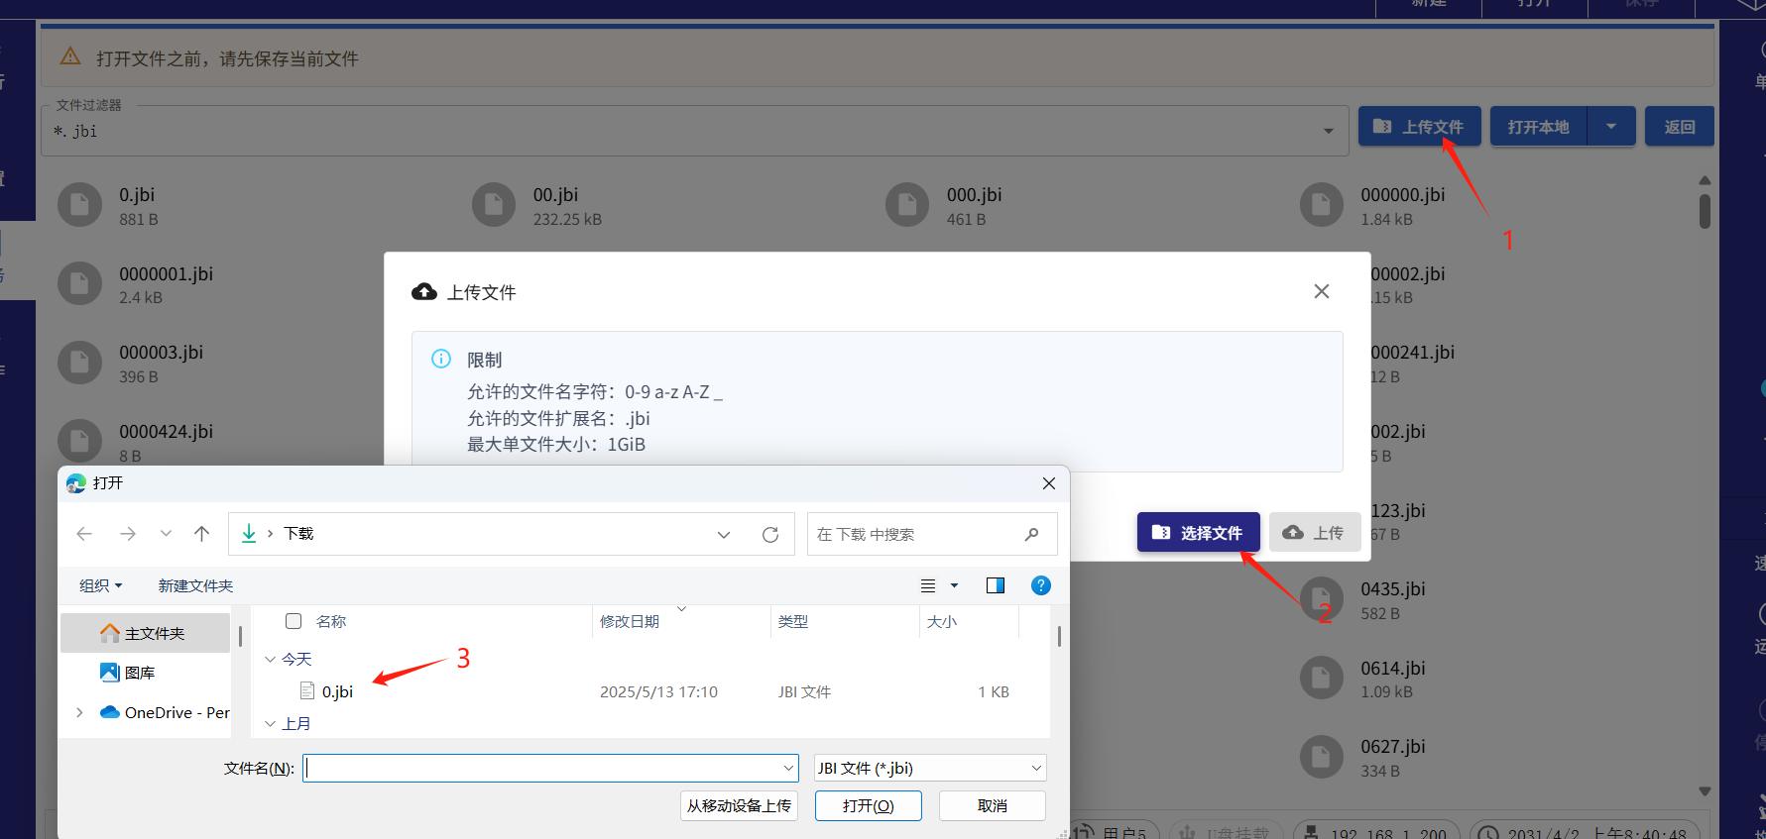Open the help question mark icon
1766x839 pixels.
click(1040, 585)
